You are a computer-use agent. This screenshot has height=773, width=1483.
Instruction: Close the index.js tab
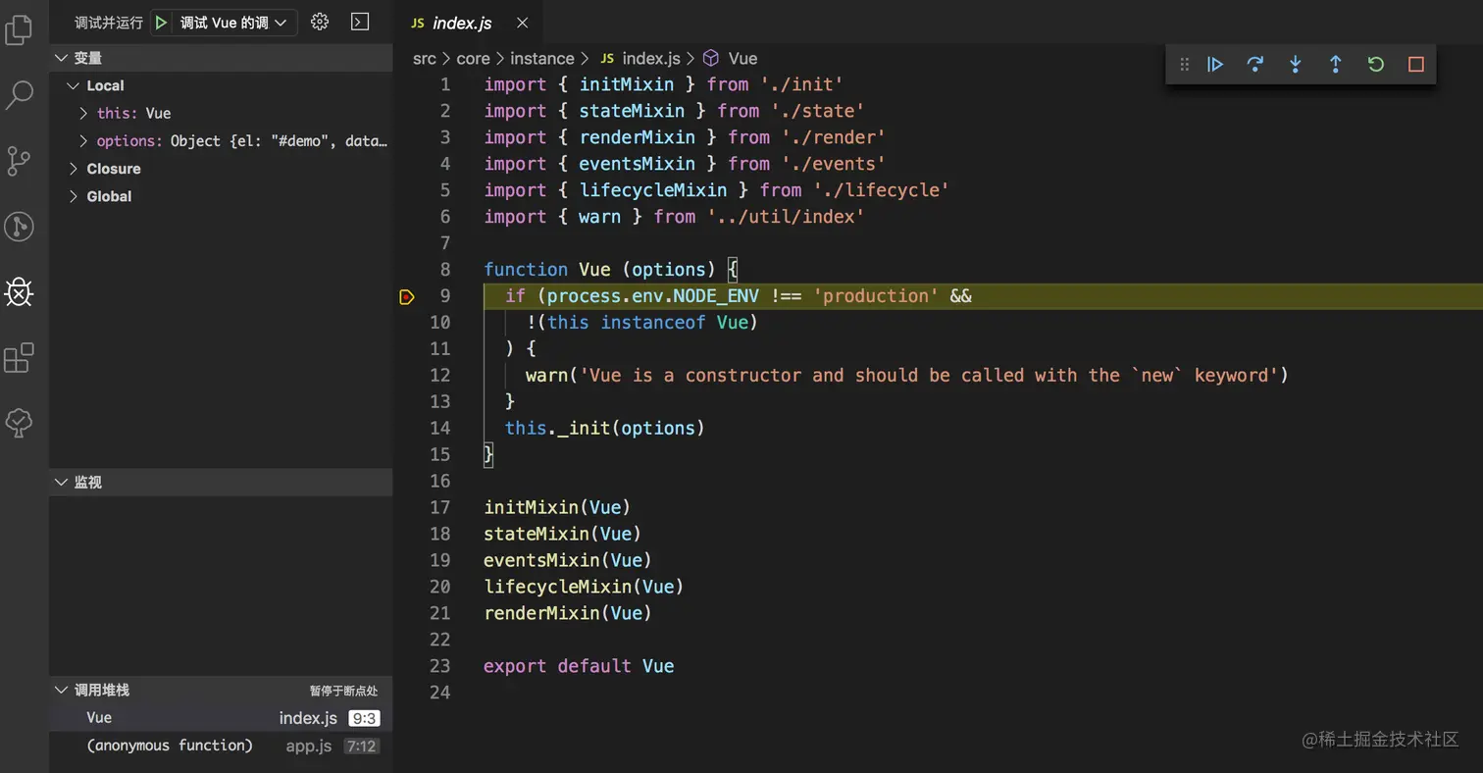[x=522, y=23]
